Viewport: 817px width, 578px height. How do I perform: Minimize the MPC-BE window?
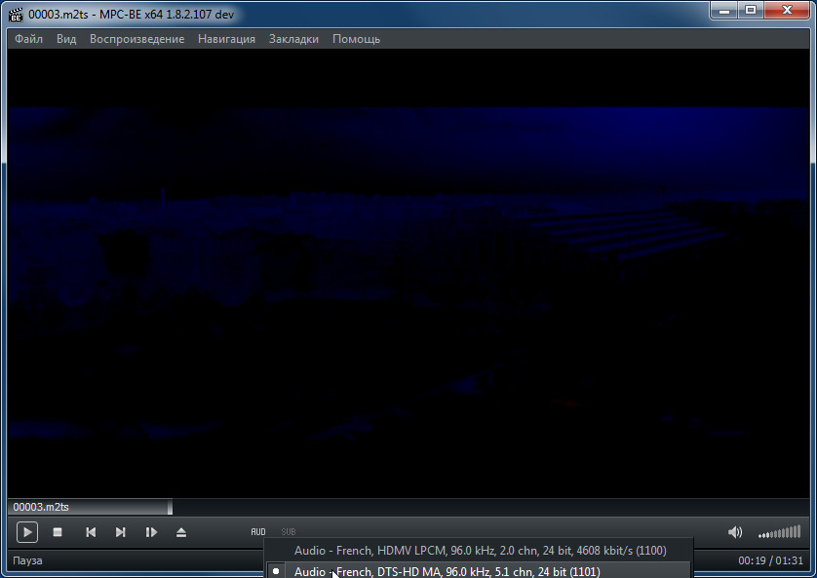[x=723, y=10]
